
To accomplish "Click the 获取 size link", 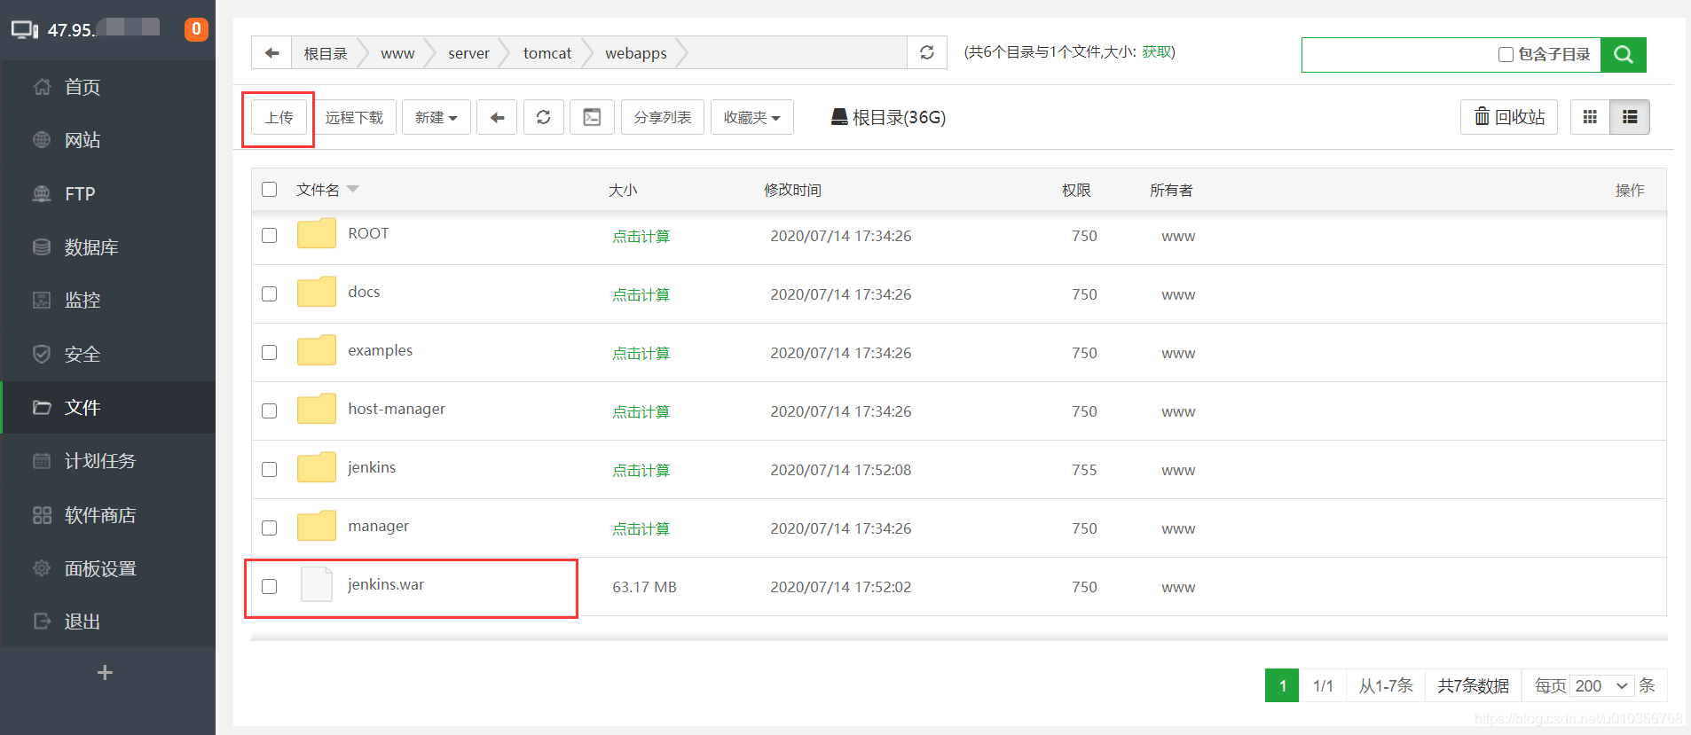I will tap(1156, 51).
